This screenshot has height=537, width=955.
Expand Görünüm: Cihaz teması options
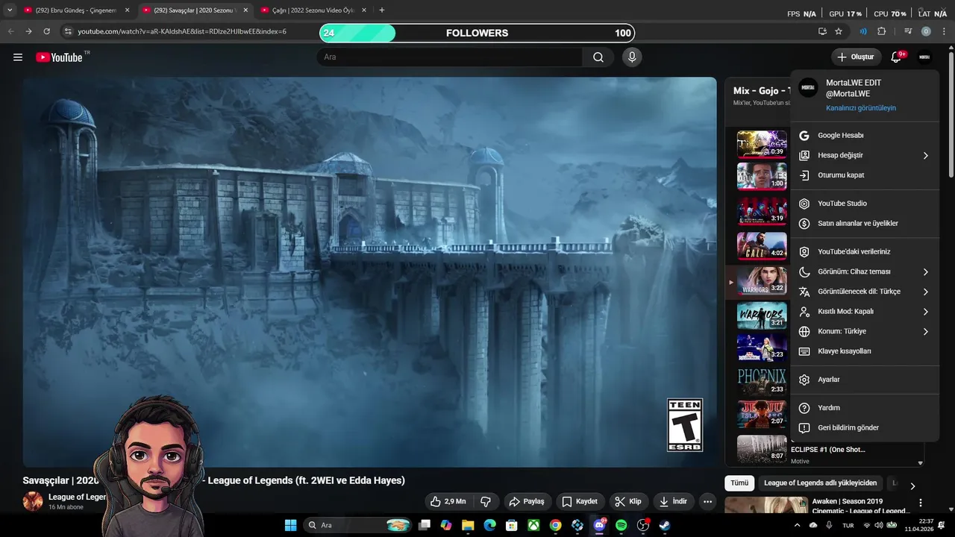click(865, 271)
